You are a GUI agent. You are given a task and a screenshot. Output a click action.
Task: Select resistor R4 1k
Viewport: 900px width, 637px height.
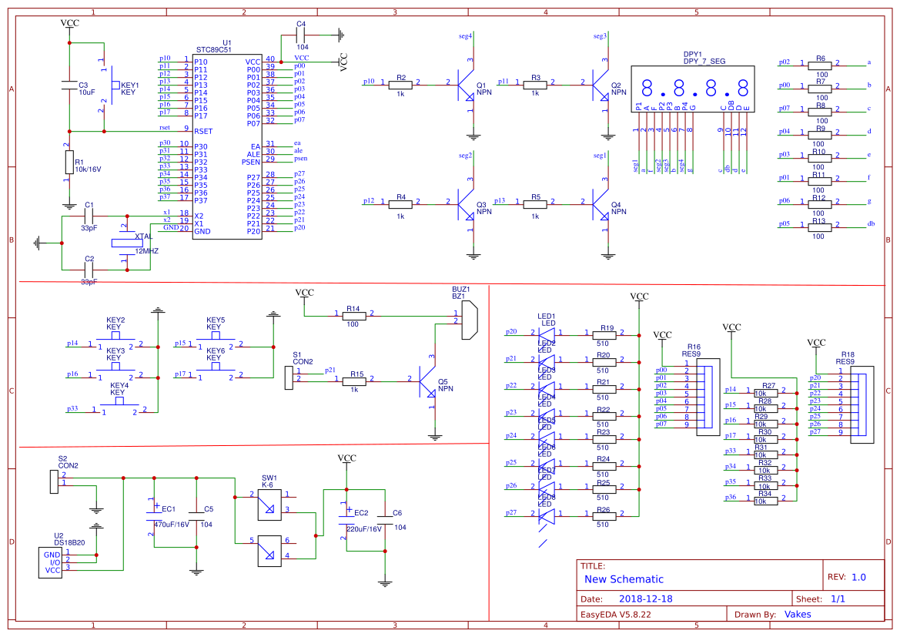click(x=400, y=204)
